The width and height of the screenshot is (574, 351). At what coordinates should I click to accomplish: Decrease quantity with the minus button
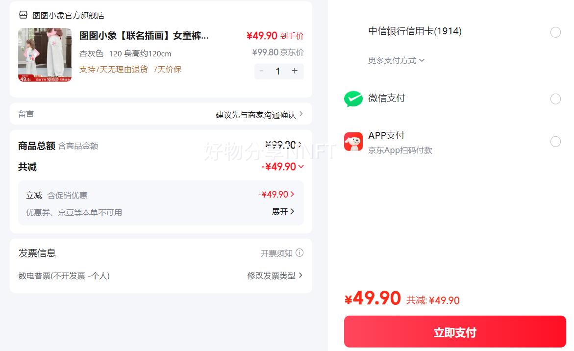[x=262, y=71]
